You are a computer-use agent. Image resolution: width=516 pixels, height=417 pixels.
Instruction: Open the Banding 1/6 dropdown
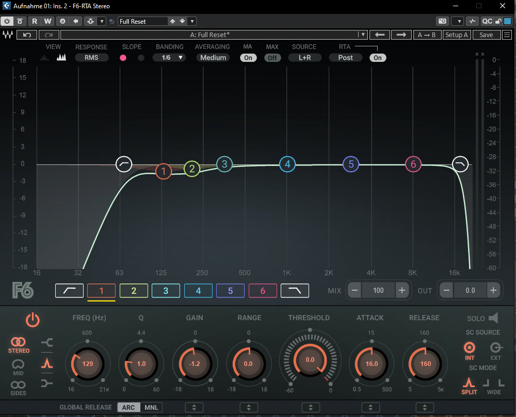[169, 58]
